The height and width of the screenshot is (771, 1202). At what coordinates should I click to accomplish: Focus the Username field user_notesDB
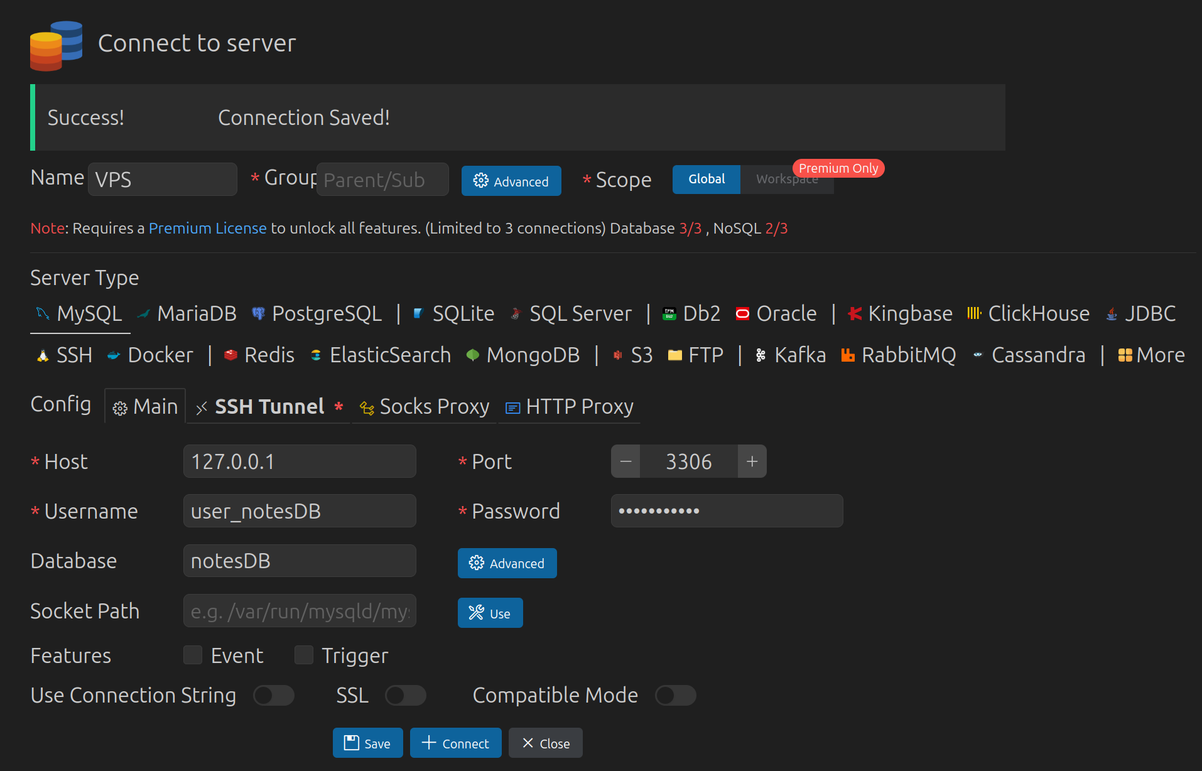click(x=300, y=511)
